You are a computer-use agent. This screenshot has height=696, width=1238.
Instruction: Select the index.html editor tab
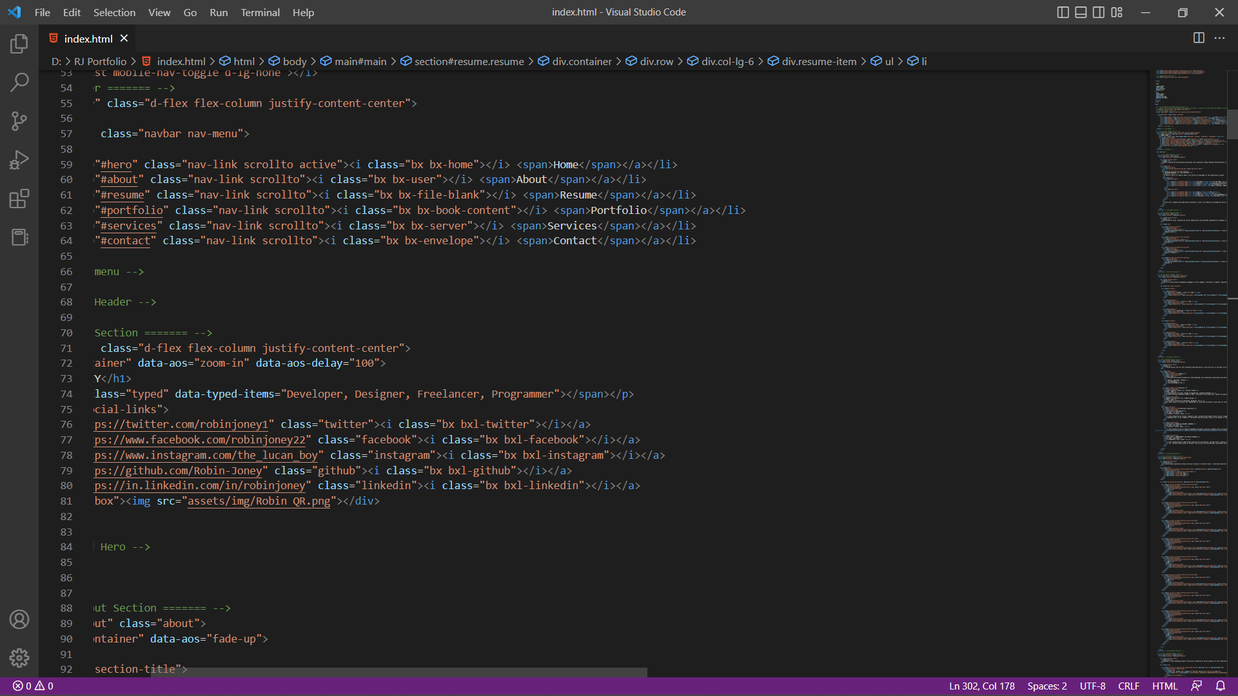coord(88,39)
